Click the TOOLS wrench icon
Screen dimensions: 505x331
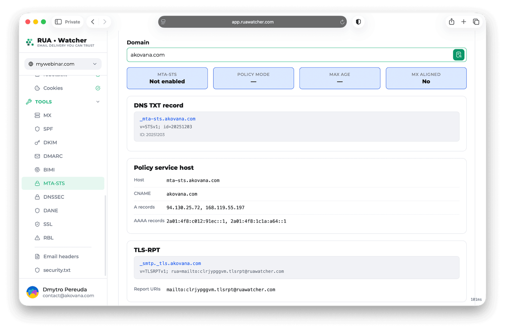tap(29, 102)
